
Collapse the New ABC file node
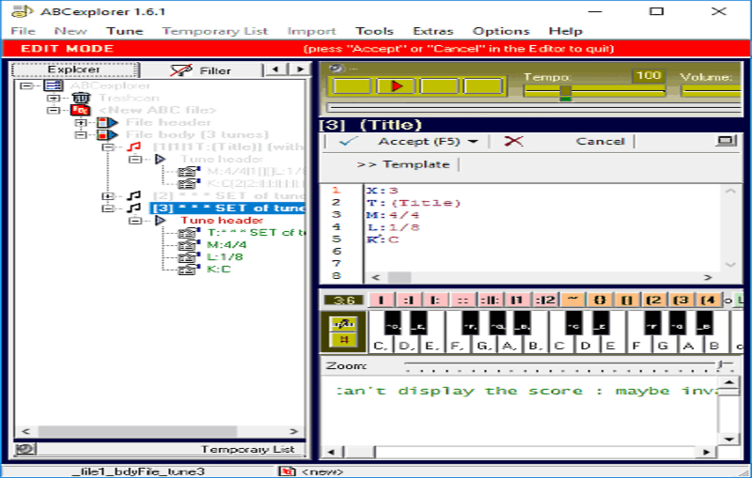pyautogui.click(x=54, y=111)
